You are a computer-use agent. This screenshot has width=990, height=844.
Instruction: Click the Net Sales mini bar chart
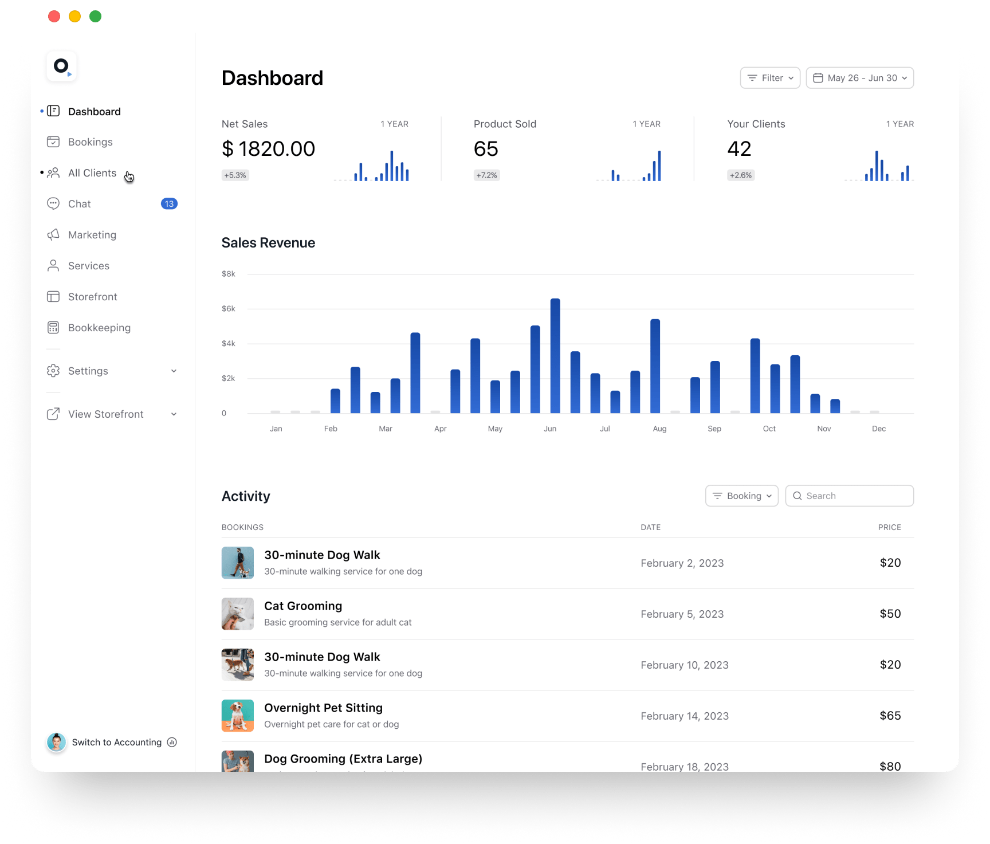pyautogui.click(x=371, y=166)
